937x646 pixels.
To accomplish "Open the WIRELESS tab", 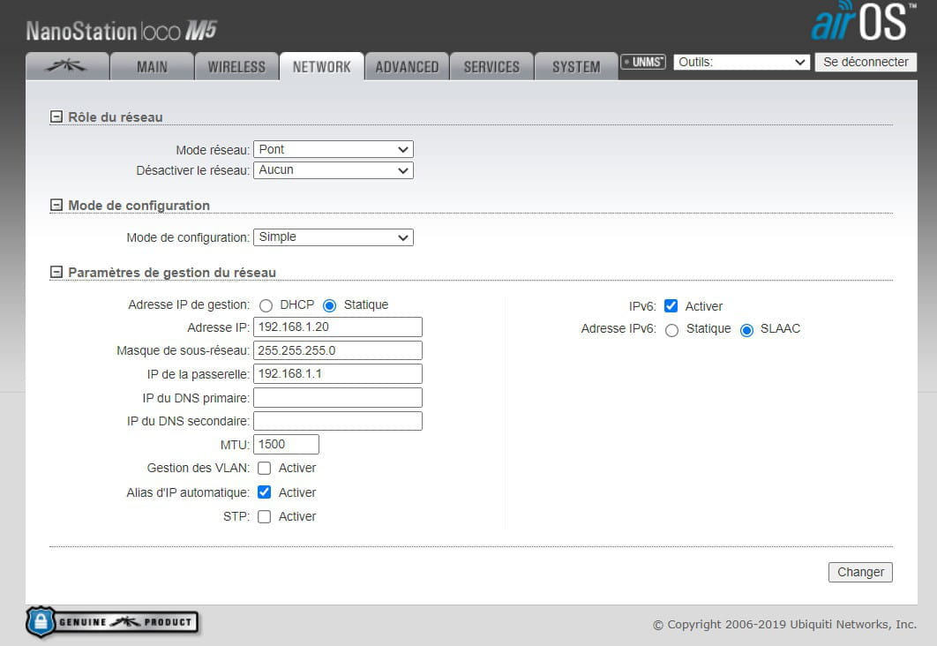I will [x=236, y=66].
